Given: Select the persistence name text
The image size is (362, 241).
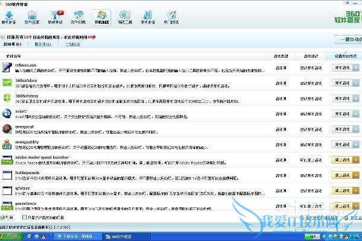Looking at the screenshot, I should pyautogui.click(x=25, y=204).
